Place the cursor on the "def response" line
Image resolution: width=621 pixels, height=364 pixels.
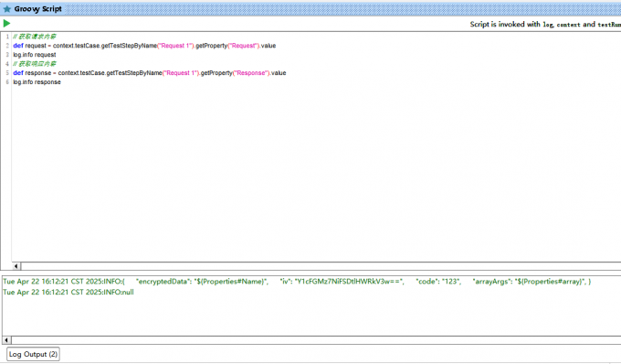click(x=149, y=73)
